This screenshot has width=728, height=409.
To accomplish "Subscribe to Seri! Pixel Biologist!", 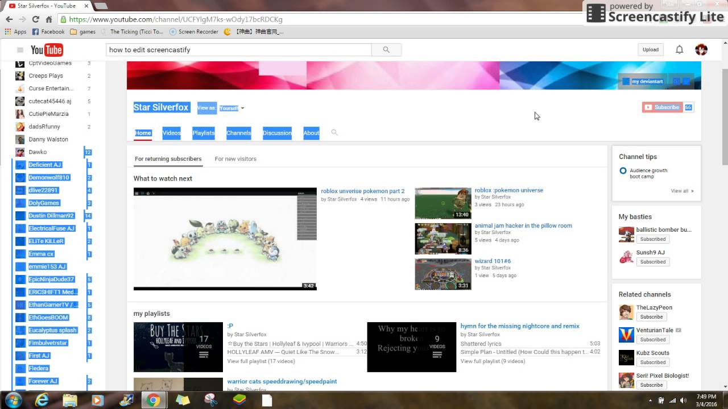I will pyautogui.click(x=651, y=385).
